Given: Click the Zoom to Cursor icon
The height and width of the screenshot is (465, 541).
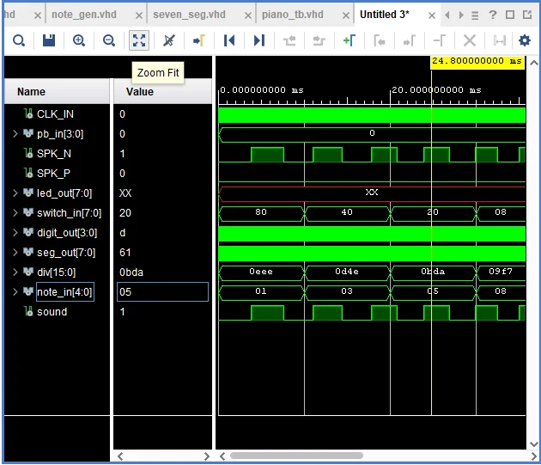Looking at the screenshot, I should pyautogui.click(x=169, y=40).
